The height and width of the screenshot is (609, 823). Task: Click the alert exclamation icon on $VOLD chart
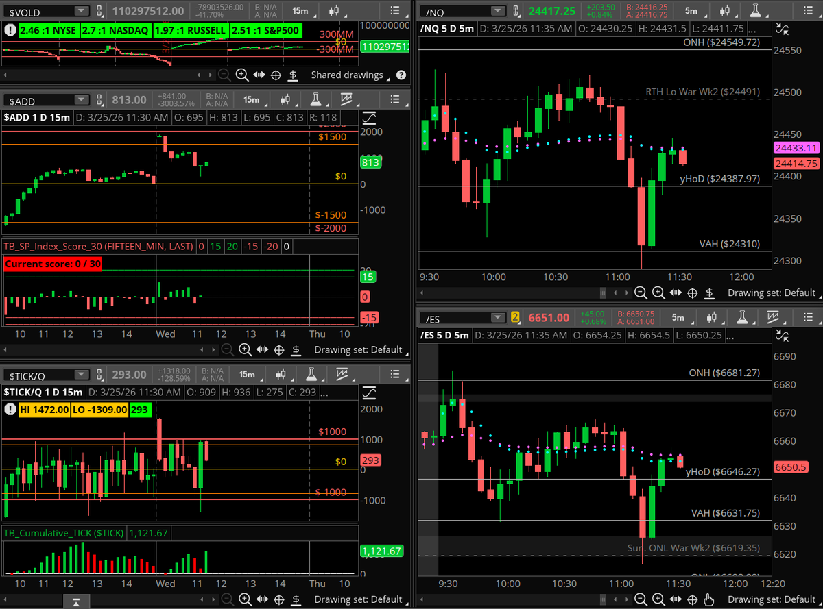pyautogui.click(x=11, y=30)
